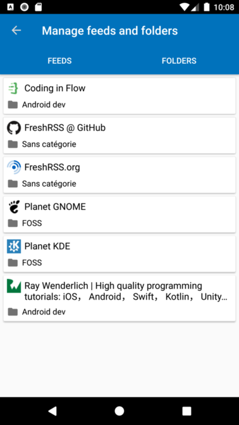
Task: Tap the Android Recents square button
Action: click(x=187, y=411)
